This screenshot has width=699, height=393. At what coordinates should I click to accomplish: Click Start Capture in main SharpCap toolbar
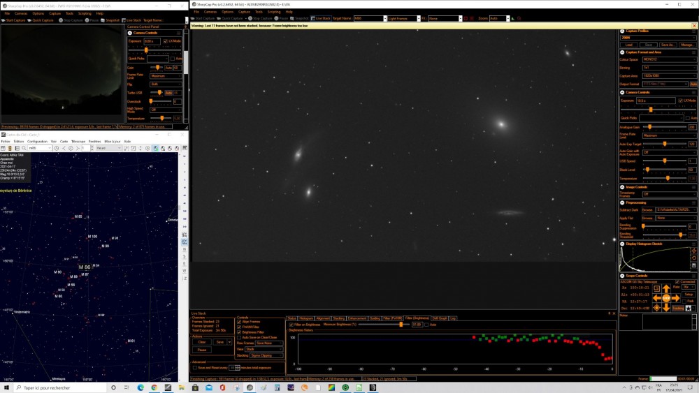[203, 18]
